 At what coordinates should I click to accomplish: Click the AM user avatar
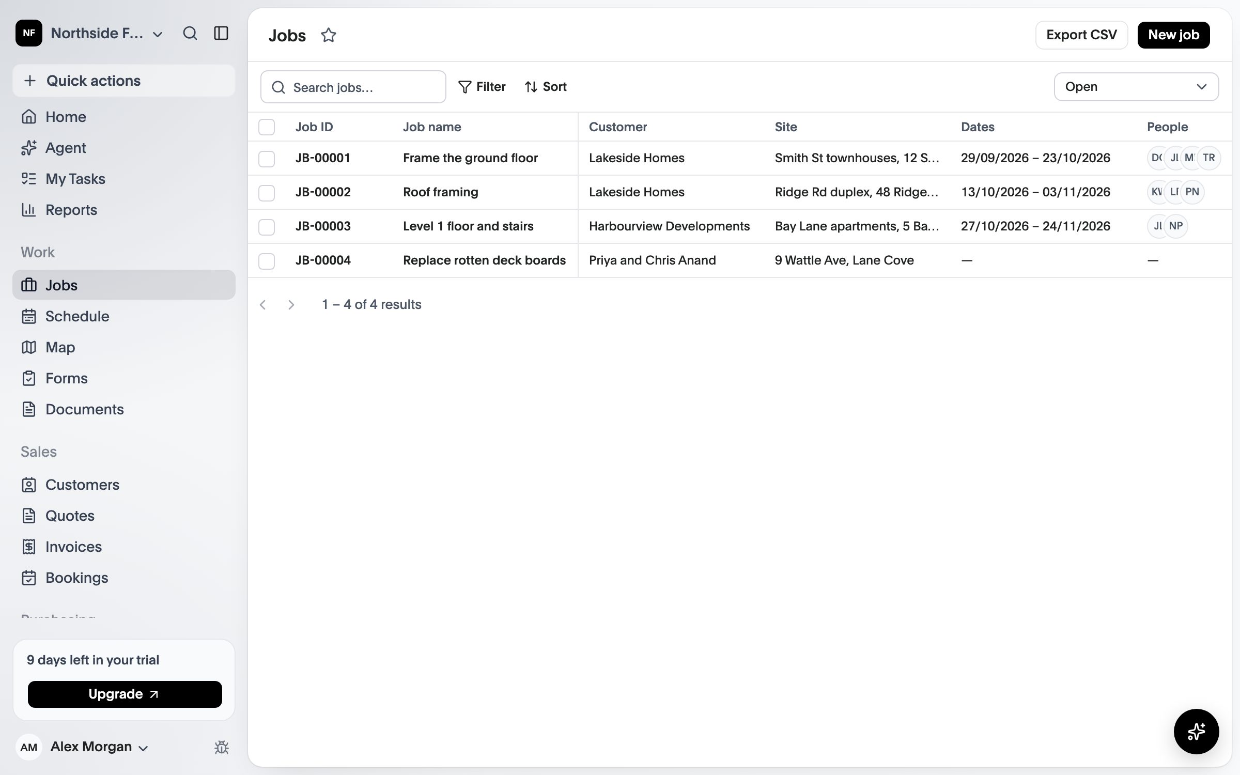29,747
